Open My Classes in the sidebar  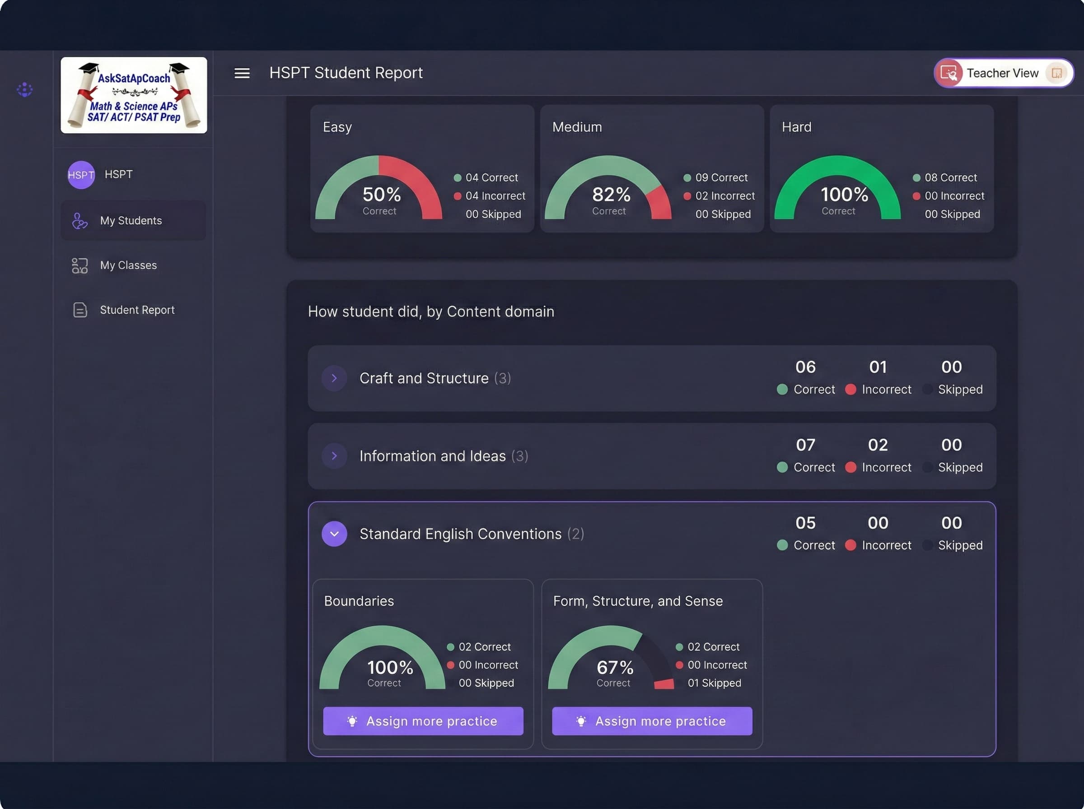[x=128, y=265]
